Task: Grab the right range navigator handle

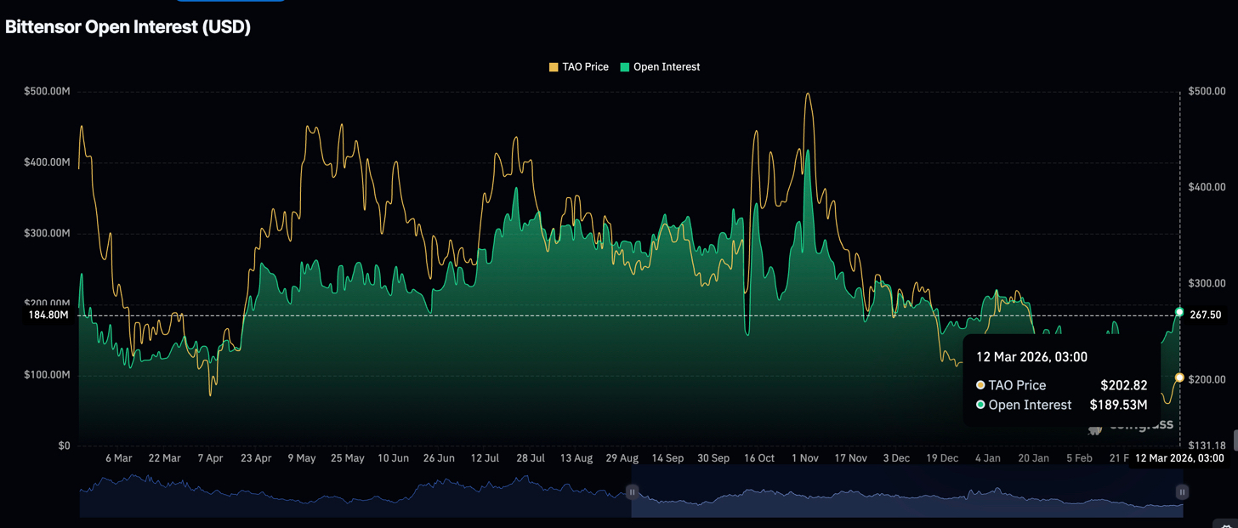Action: (1182, 492)
